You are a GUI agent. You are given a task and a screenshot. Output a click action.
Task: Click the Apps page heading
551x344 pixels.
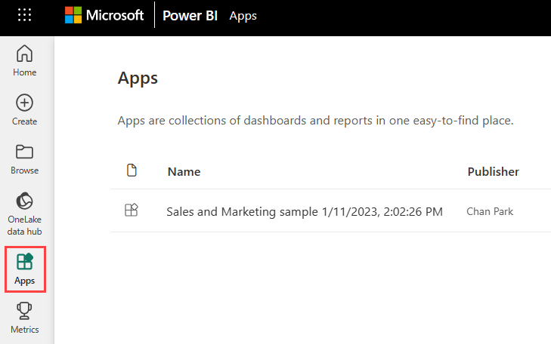pos(138,78)
